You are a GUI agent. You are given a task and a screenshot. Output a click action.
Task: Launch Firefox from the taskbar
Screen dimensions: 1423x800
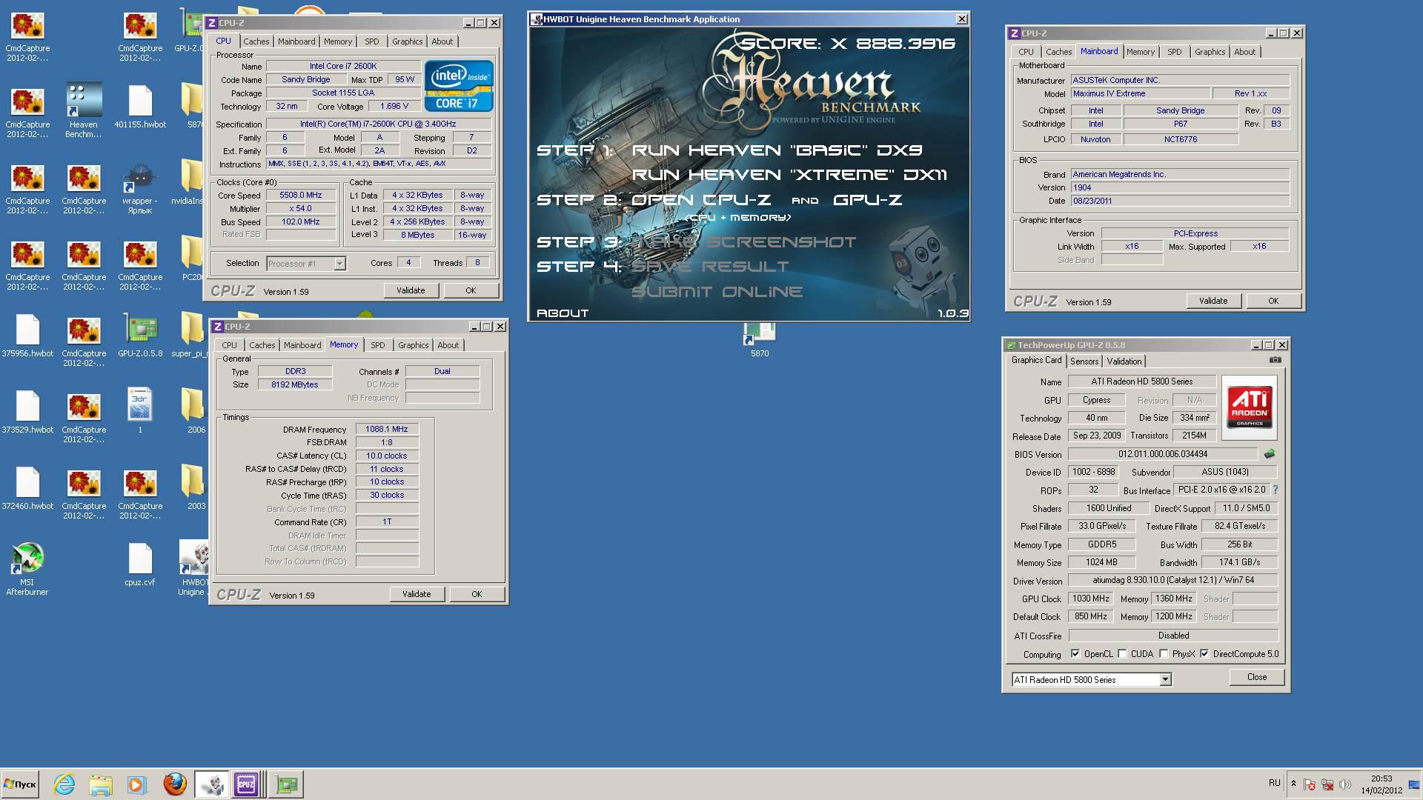pos(175,784)
